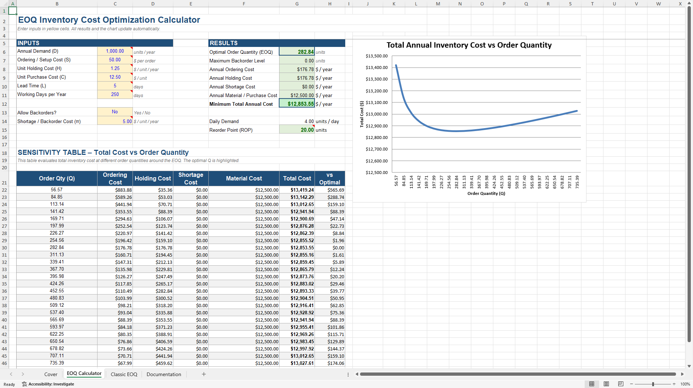Click the zoom in plus icon
This screenshot has width=693, height=388.
tap(674, 384)
